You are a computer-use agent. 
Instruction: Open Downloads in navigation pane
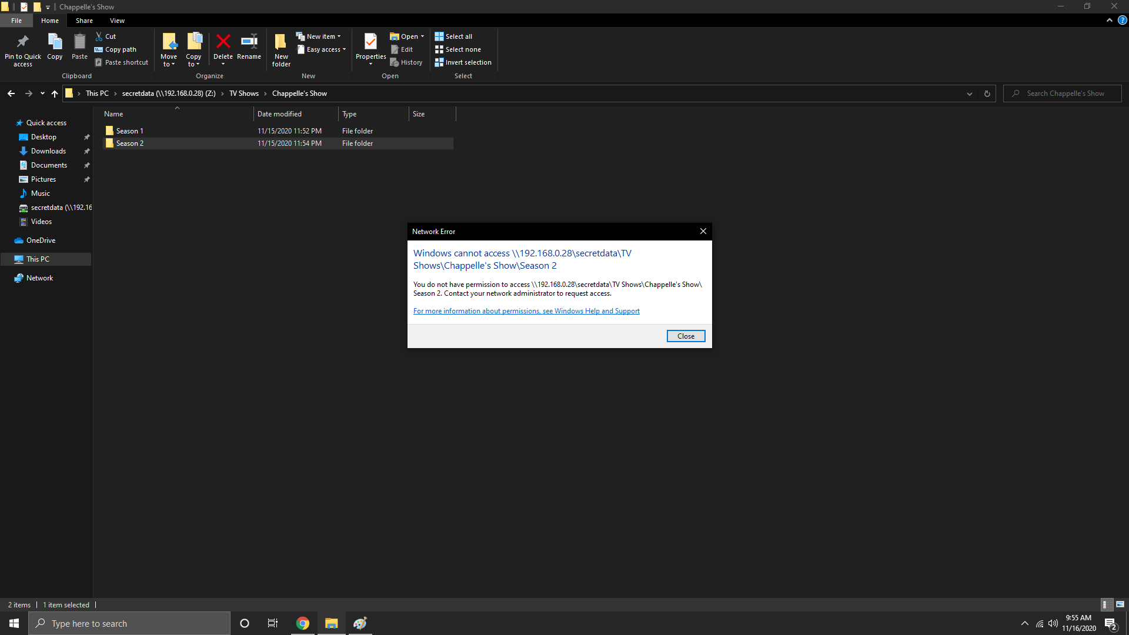pos(48,151)
